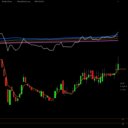The image size is (128, 128).
Task: Click the first red candle at chart start
Action: click(2, 63)
